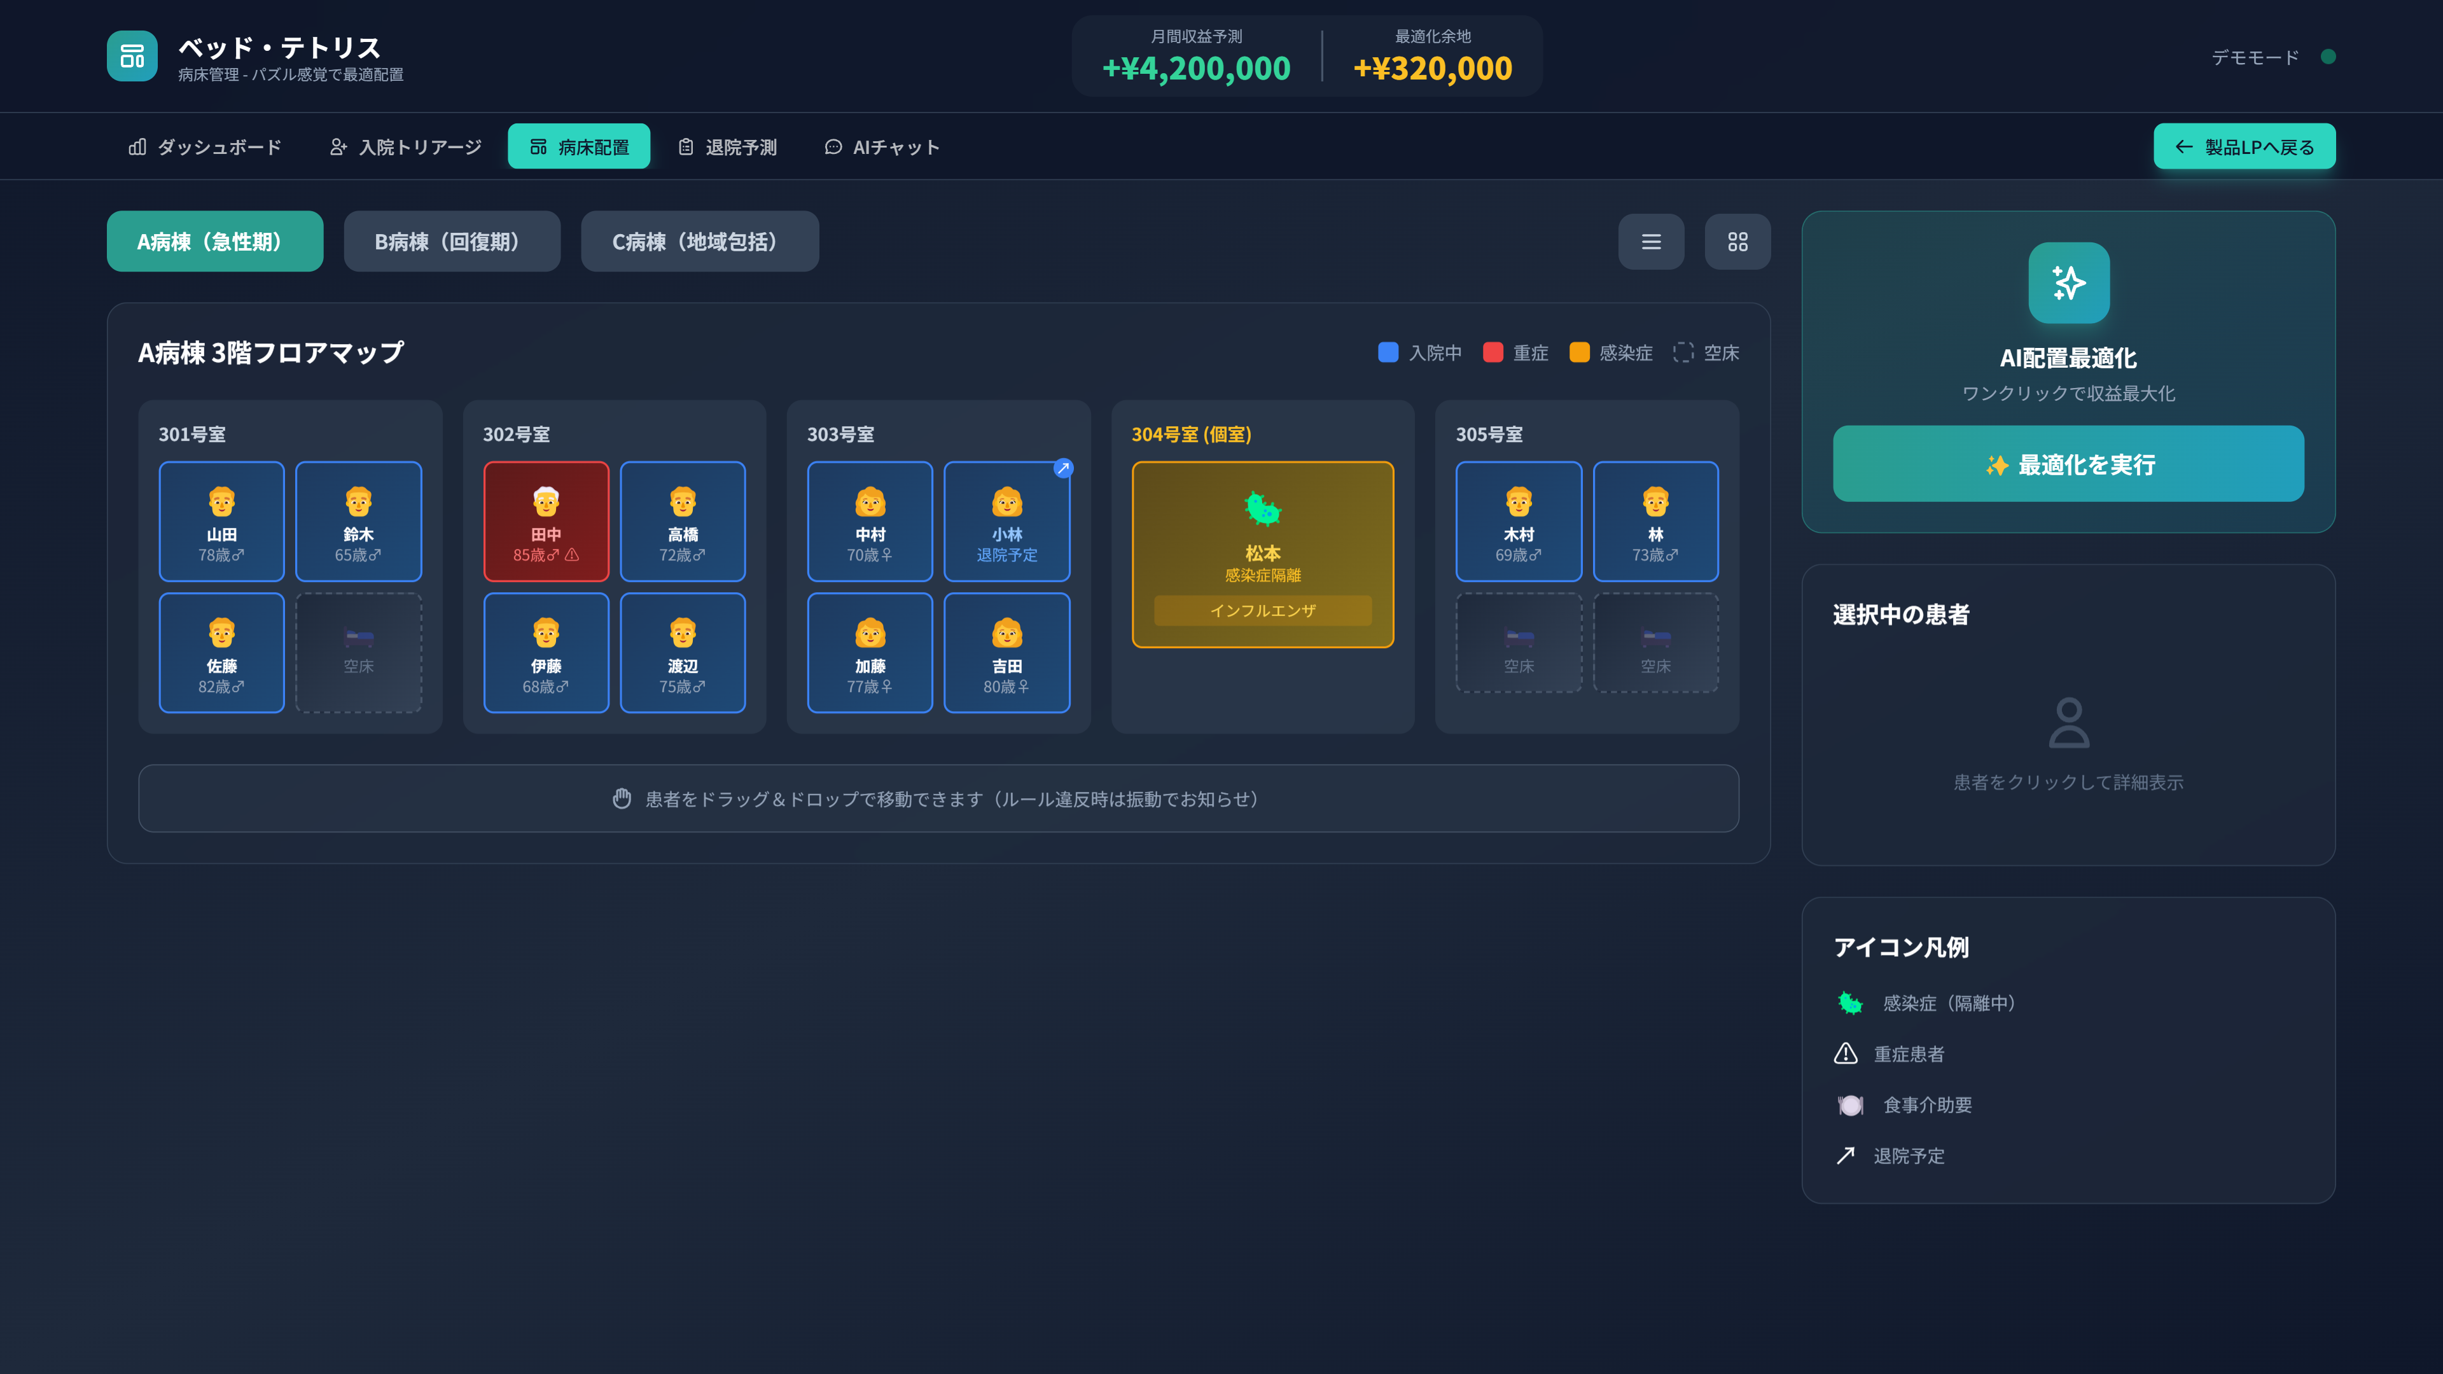This screenshot has height=1374, width=2443.
Task: Select the infected patient 松本 virus icon
Action: pyautogui.click(x=1262, y=509)
